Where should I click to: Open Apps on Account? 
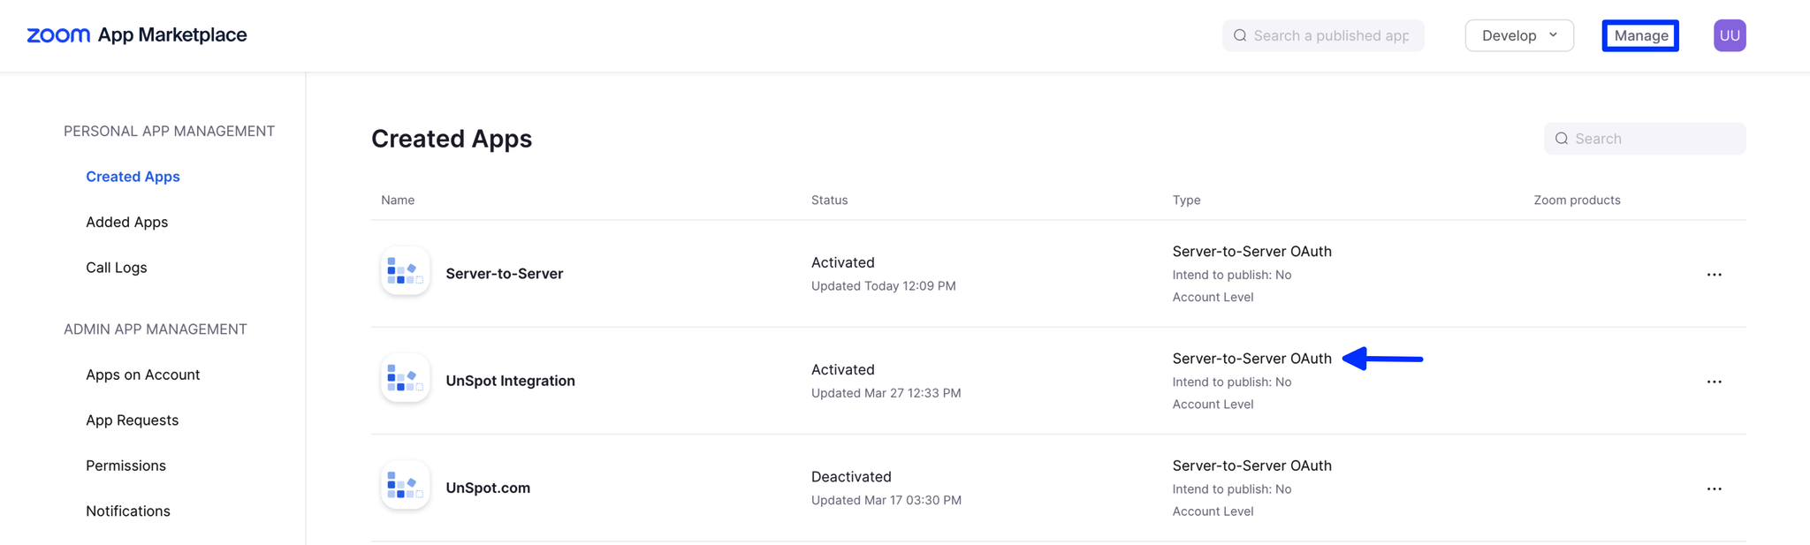(x=142, y=375)
